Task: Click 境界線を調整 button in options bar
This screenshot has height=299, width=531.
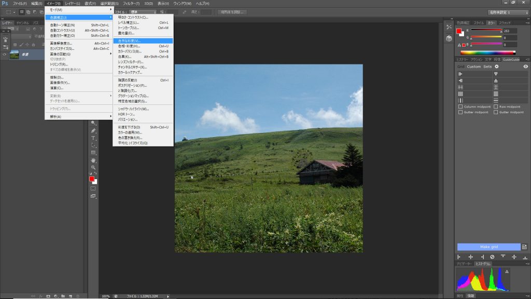Action: [x=232, y=12]
